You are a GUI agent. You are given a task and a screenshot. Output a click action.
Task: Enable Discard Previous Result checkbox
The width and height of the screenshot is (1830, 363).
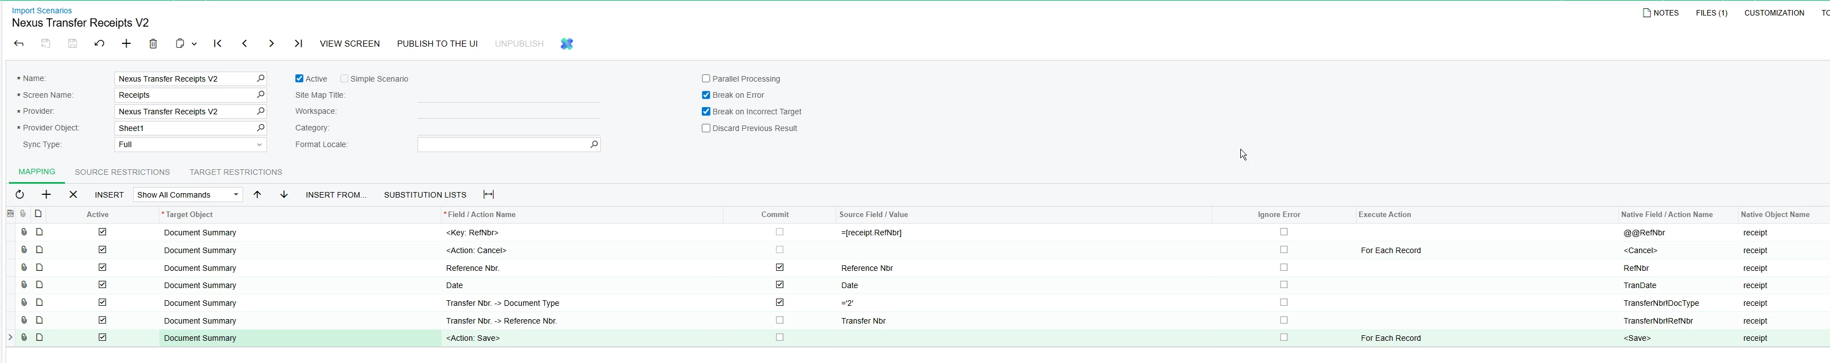706,129
